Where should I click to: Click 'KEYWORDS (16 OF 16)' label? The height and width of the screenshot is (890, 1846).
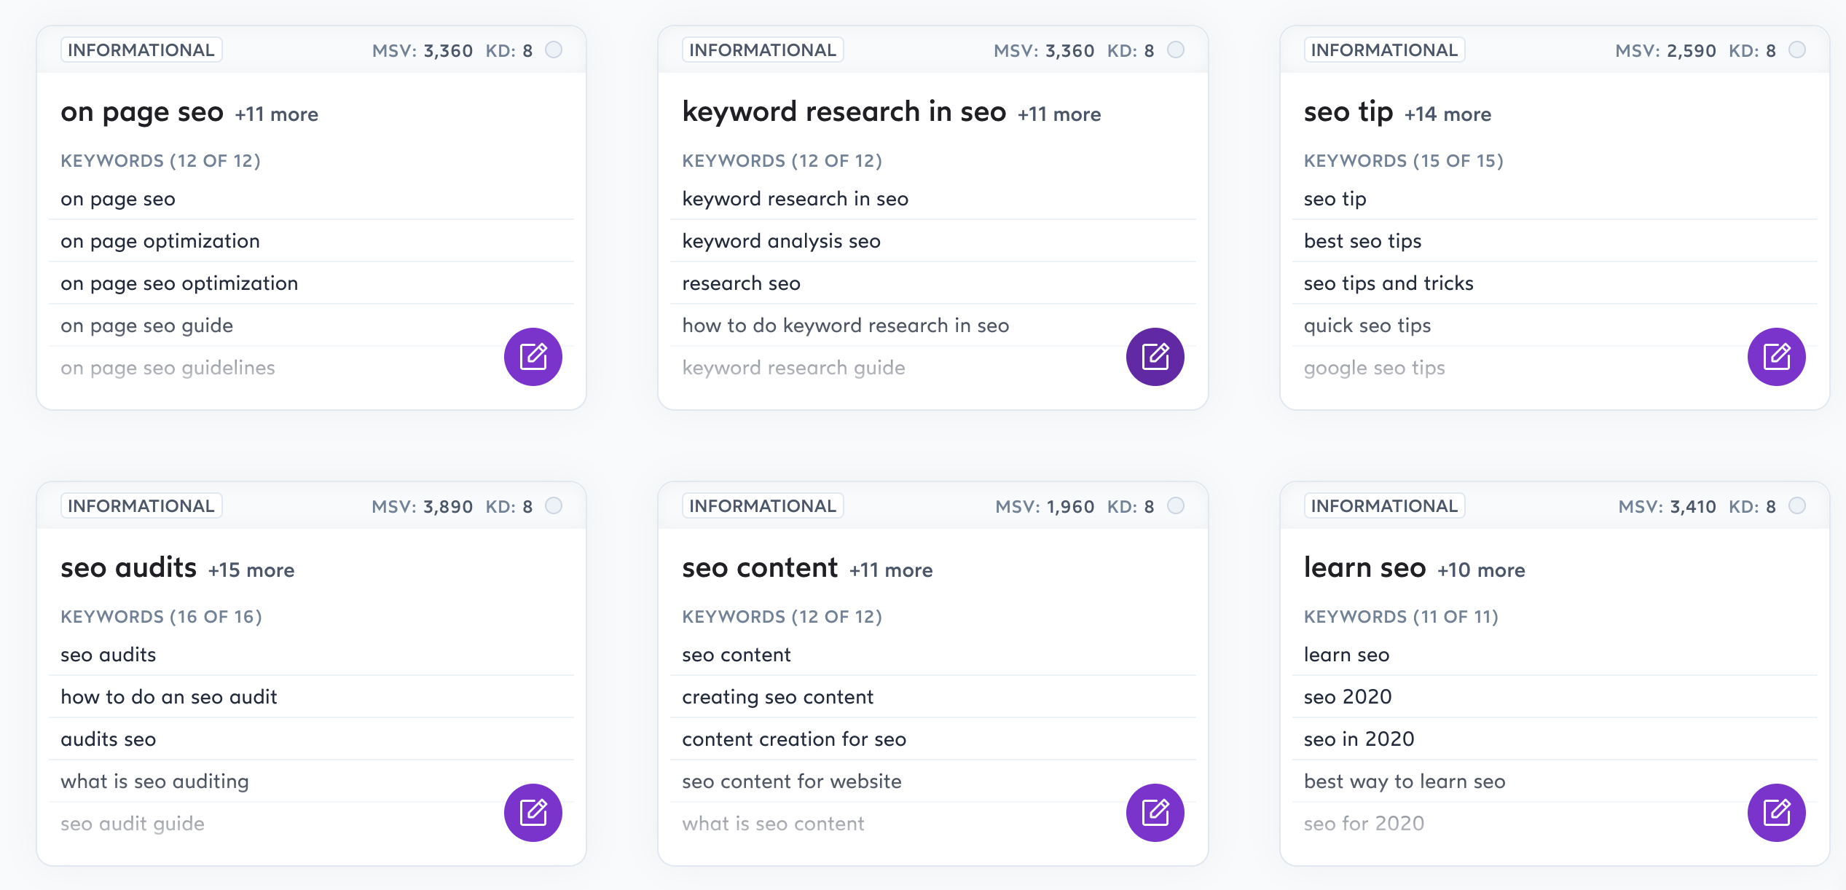161,617
